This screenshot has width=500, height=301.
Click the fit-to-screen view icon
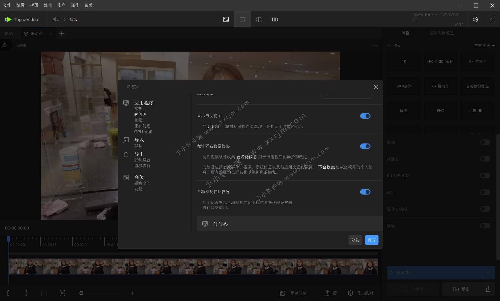click(226, 19)
